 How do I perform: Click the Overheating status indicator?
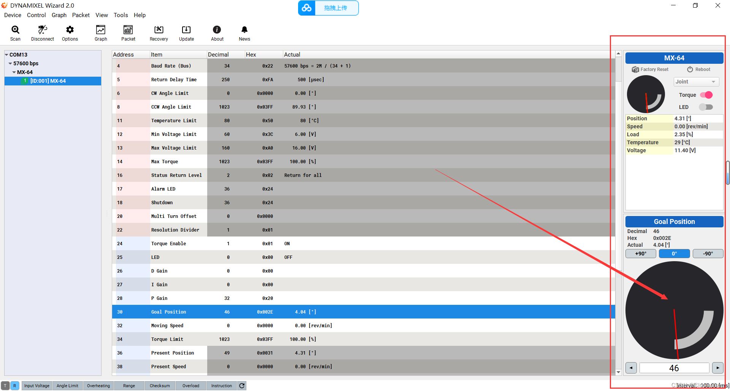(98, 386)
